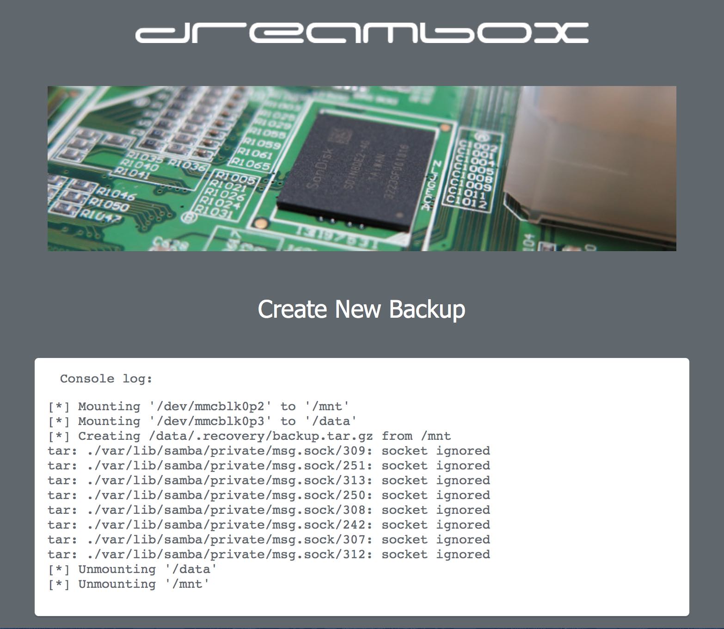The width and height of the screenshot is (724, 629).
Task: Click the line mounting '/dev/mmcblk0p2' to '/mnt'
Action: pos(199,407)
